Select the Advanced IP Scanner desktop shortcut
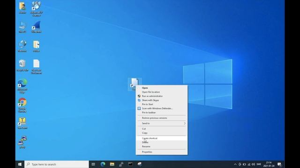 point(37,9)
